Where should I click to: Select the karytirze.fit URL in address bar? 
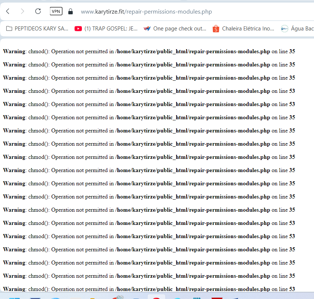[146, 12]
